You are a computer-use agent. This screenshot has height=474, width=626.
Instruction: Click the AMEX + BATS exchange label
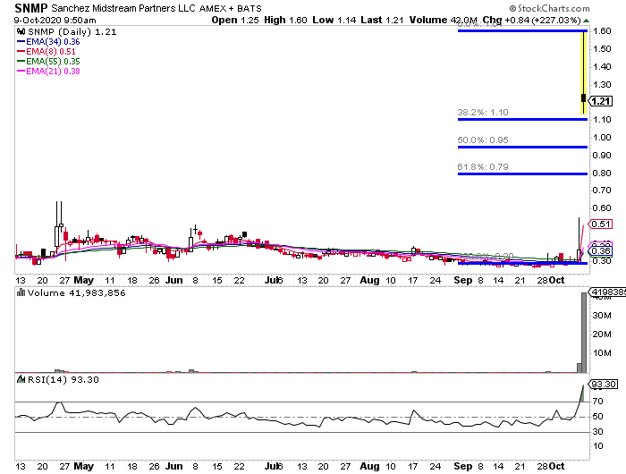click(x=231, y=8)
